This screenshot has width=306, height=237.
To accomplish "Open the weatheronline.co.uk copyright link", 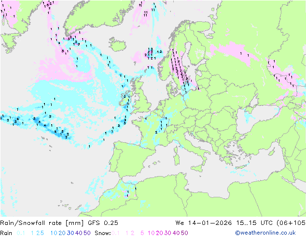I will (x=265, y=233).
